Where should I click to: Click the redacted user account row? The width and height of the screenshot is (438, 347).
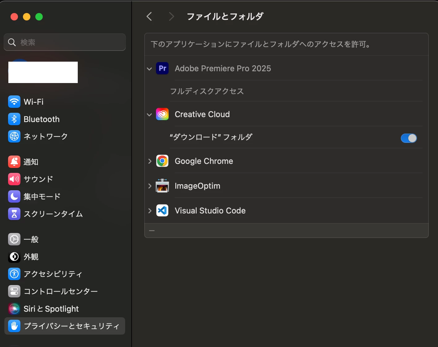tap(43, 72)
